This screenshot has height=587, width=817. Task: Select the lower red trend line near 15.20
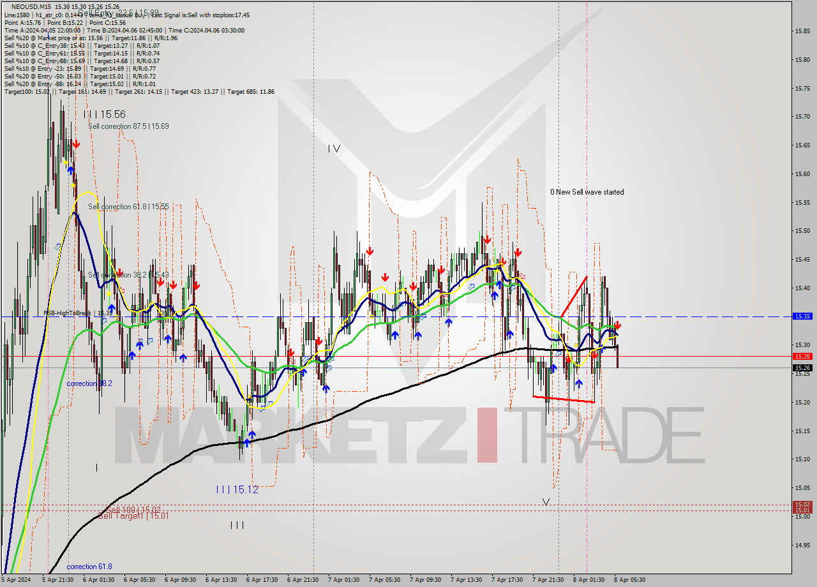(x=564, y=399)
